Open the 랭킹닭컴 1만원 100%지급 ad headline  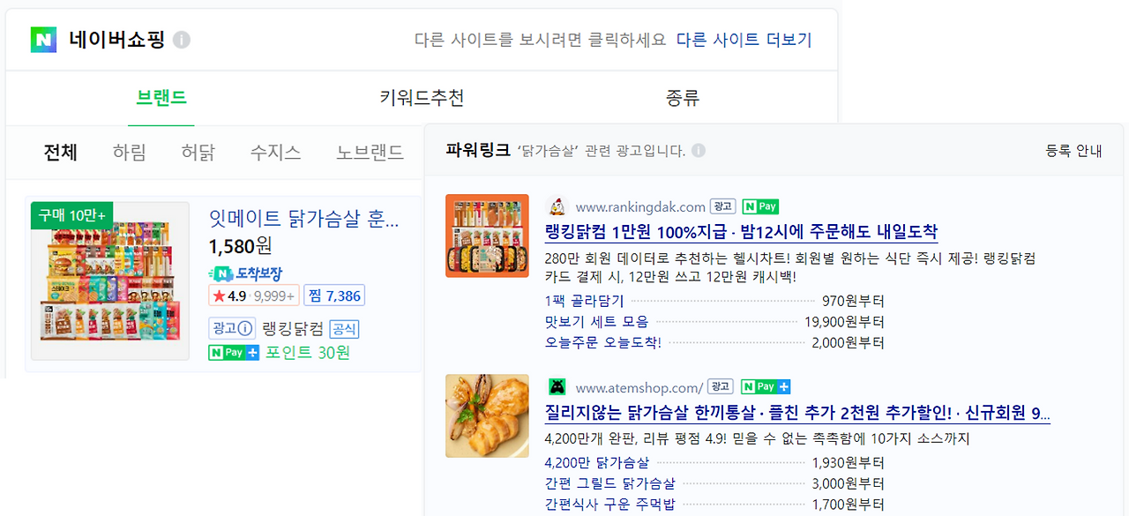tap(742, 232)
